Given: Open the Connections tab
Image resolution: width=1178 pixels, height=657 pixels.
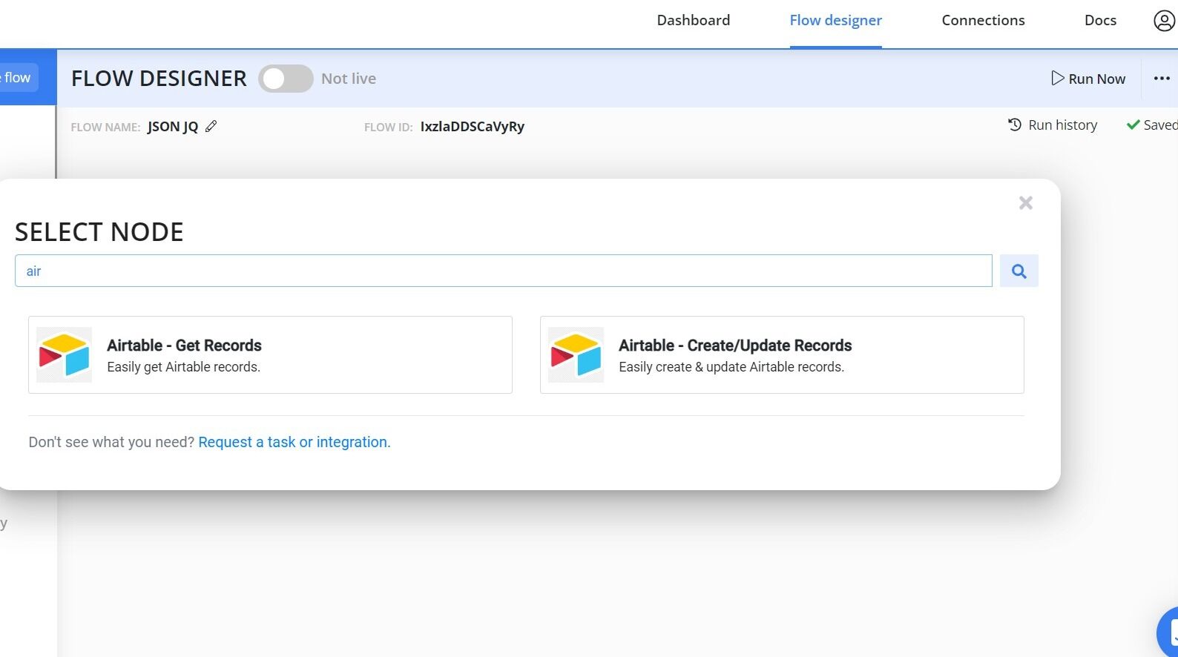Looking at the screenshot, I should point(983,20).
